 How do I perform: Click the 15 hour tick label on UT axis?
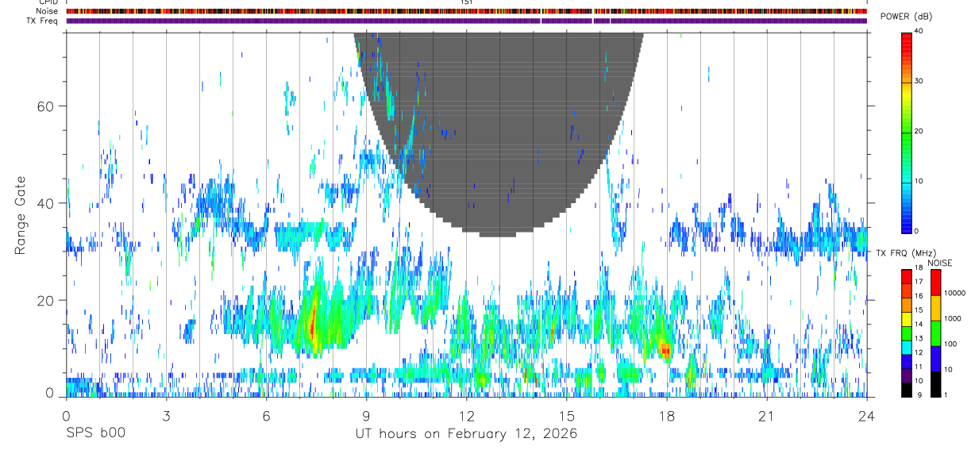click(x=566, y=417)
